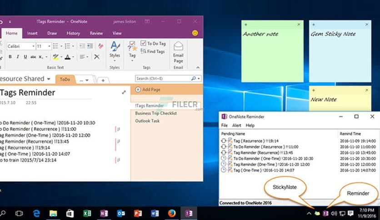Close the Another note sticky
The image size is (380, 220).
point(299,25)
